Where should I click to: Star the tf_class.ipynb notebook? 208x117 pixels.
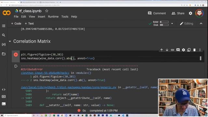[x=46, y=11]
